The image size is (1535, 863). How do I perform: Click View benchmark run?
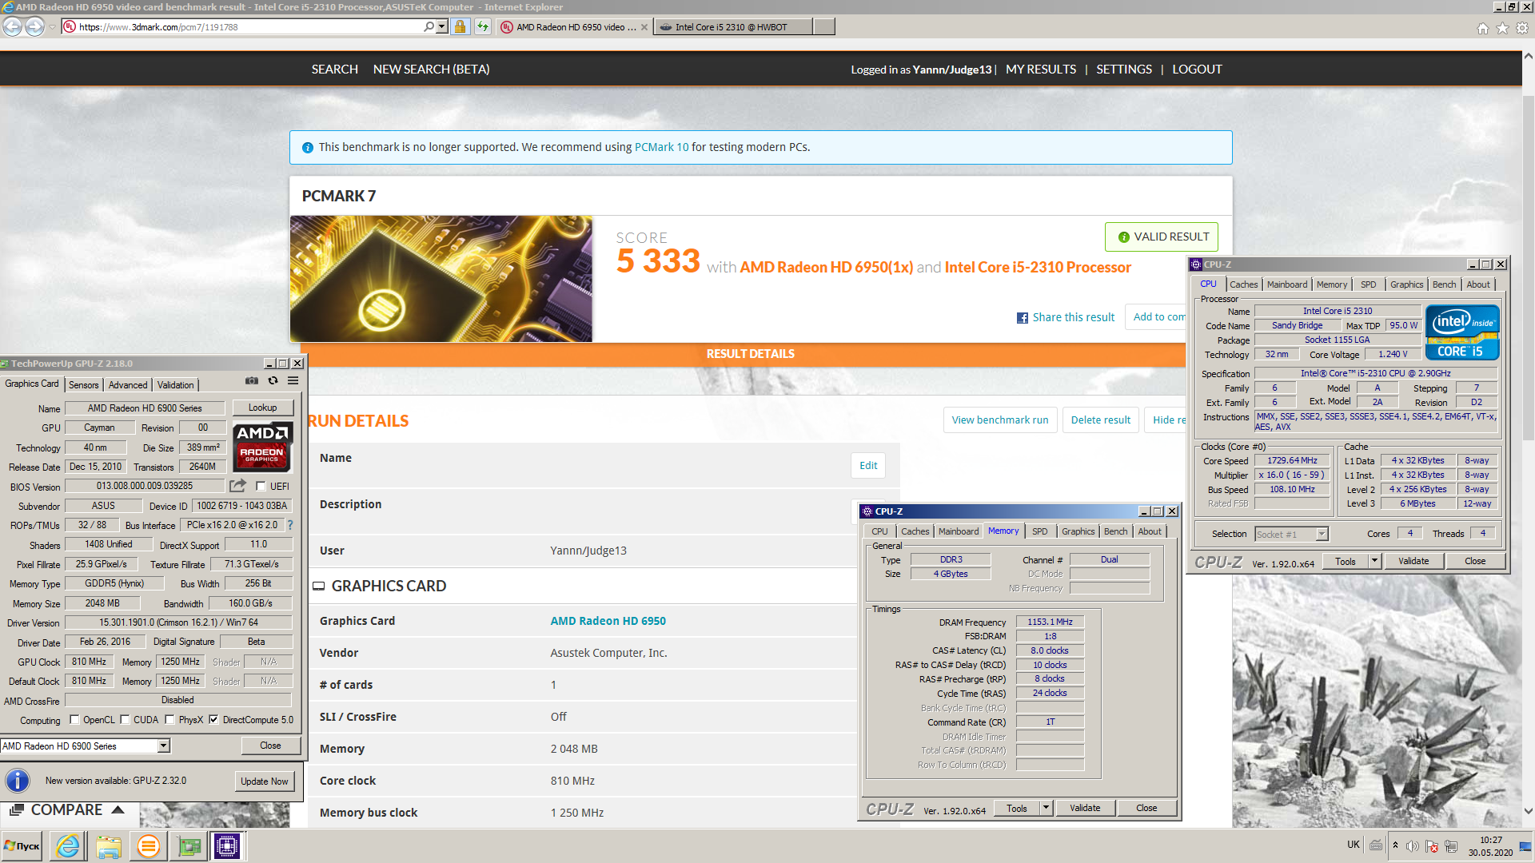pos(1000,420)
